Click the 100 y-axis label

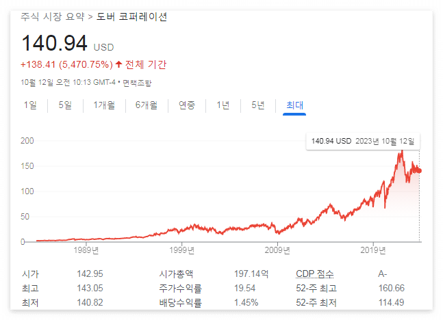coord(27,191)
